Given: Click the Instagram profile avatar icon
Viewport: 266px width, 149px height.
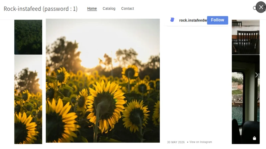Looking at the screenshot, I should coord(172,20).
